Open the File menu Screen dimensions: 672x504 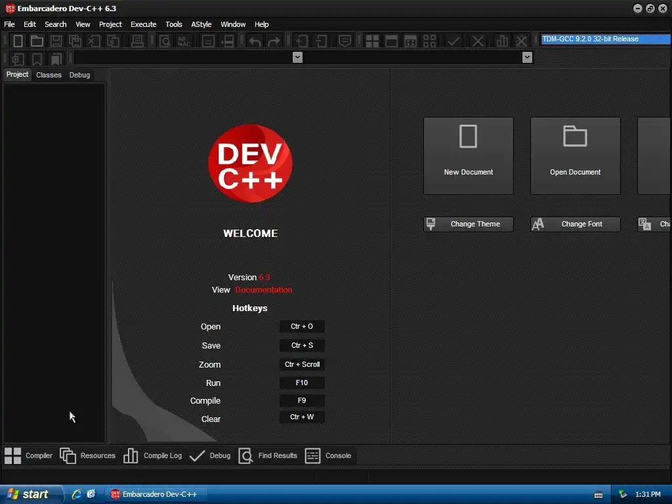(9, 24)
